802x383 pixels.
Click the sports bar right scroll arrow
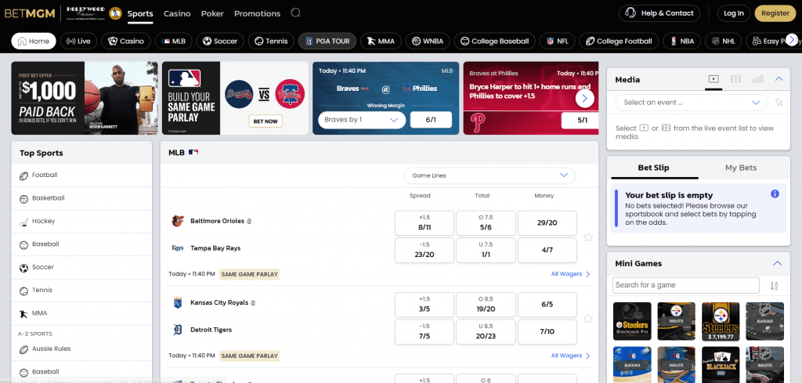pyautogui.click(x=792, y=40)
